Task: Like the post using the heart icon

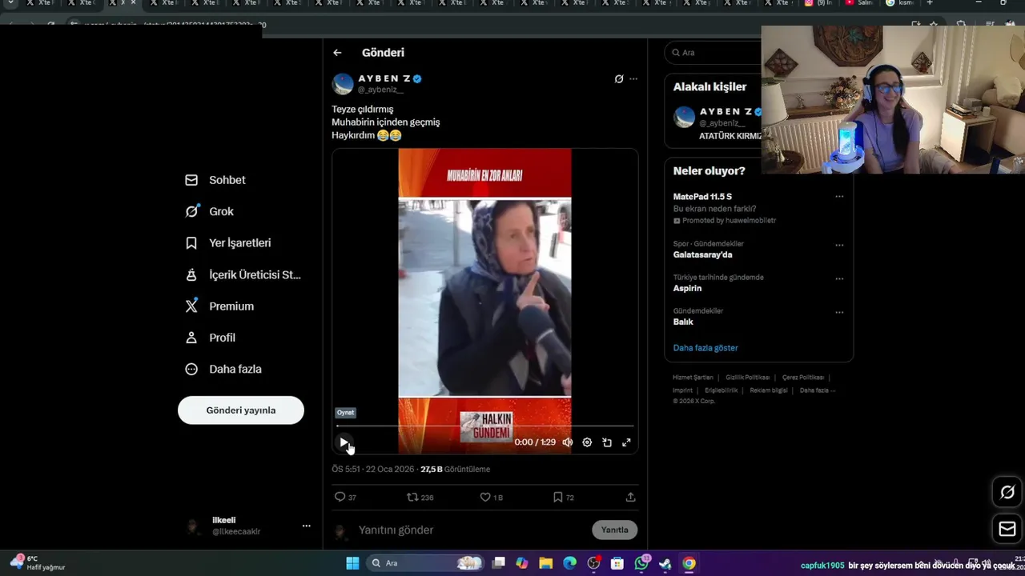Action: pyautogui.click(x=491, y=498)
